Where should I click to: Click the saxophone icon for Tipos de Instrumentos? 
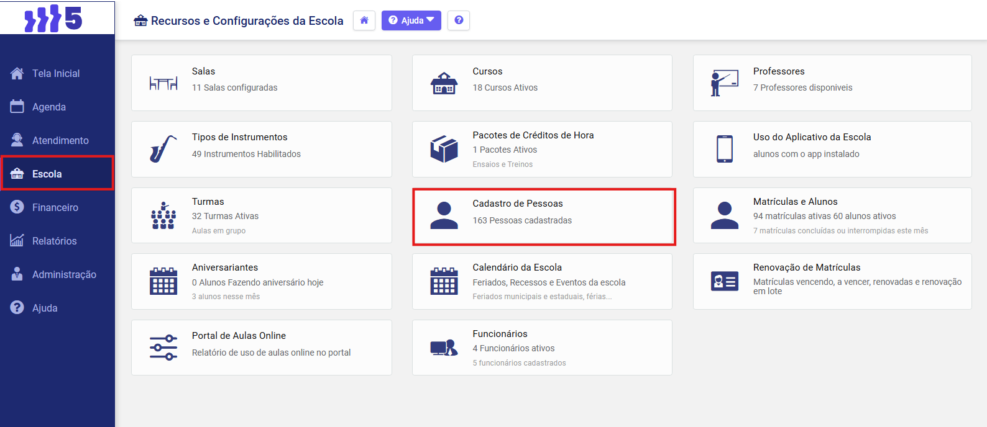[163, 149]
